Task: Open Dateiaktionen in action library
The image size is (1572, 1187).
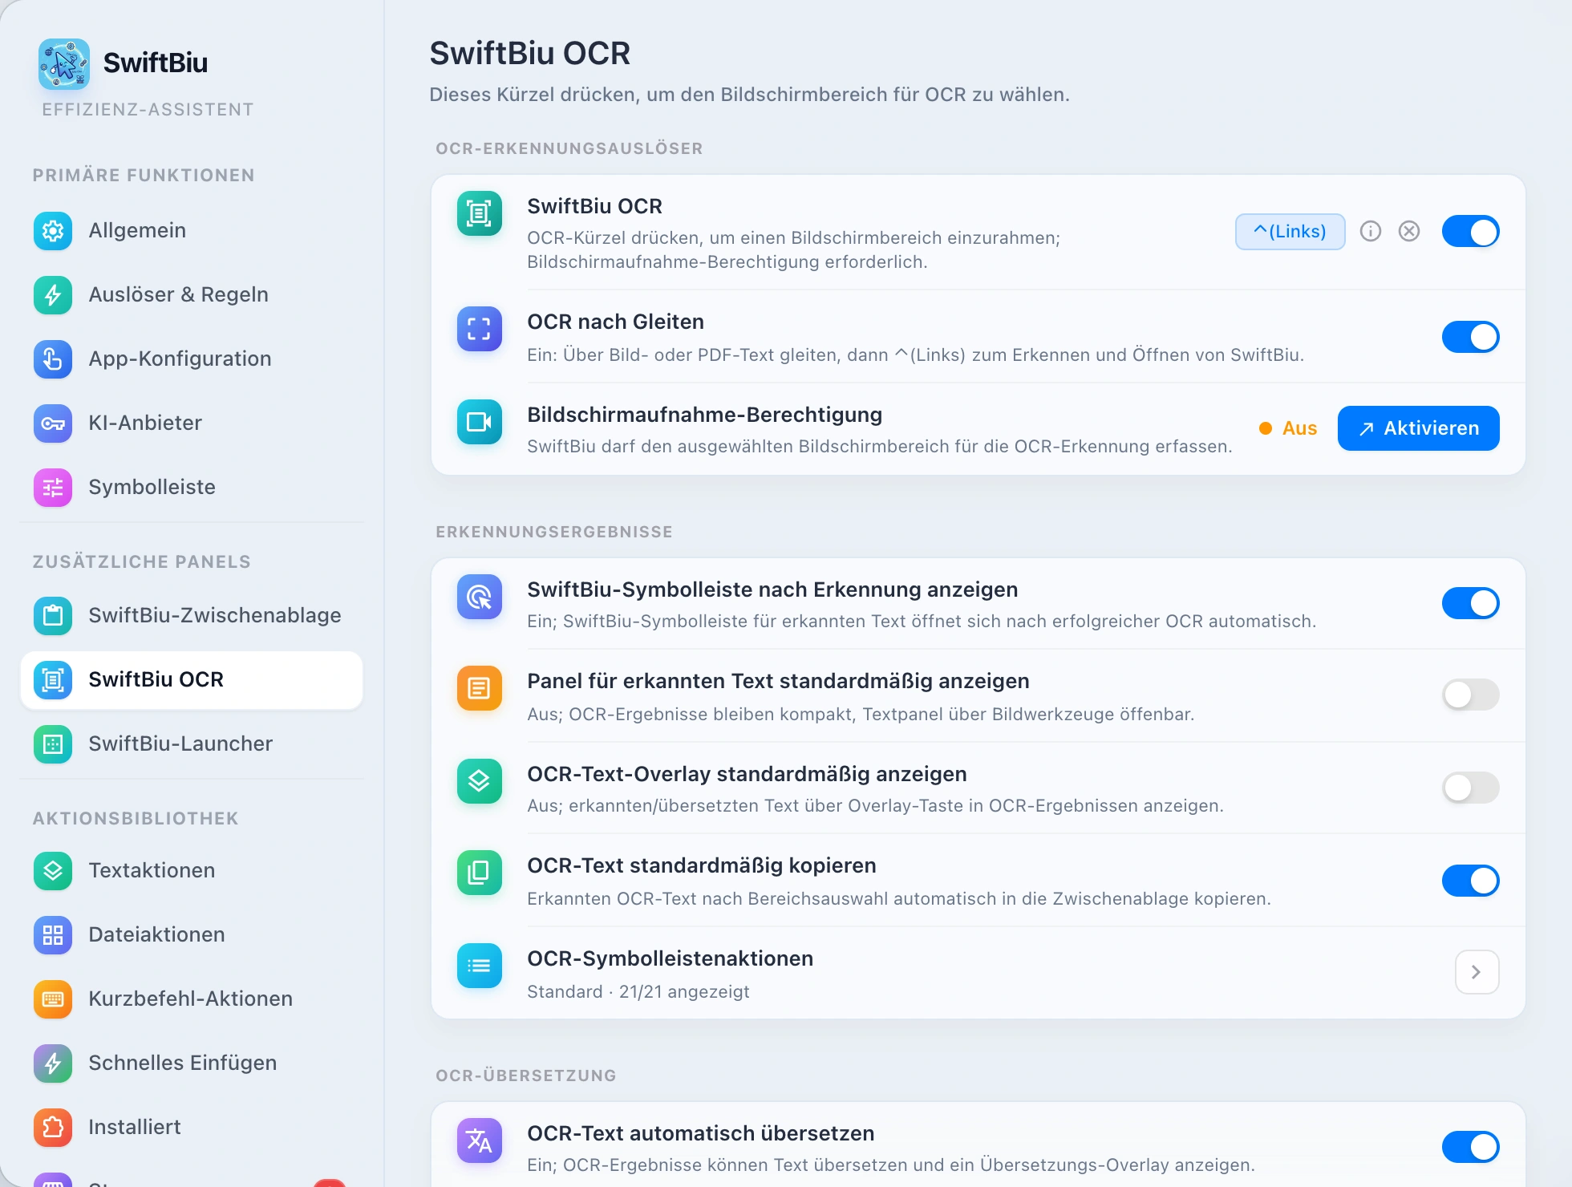Action: 192,935
